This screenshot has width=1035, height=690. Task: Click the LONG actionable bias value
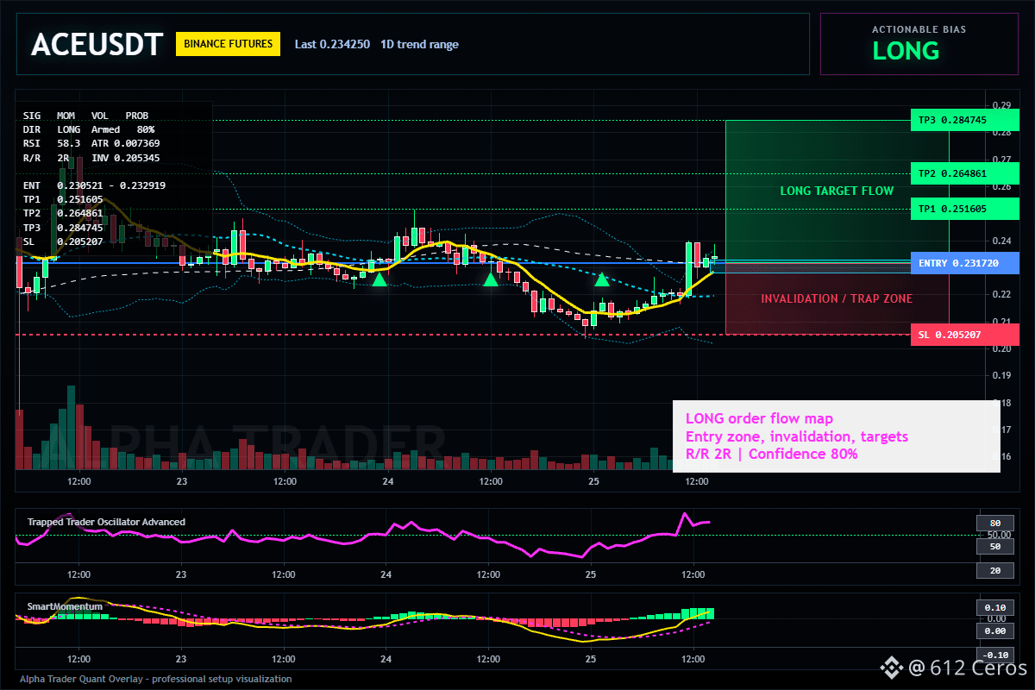click(x=906, y=51)
